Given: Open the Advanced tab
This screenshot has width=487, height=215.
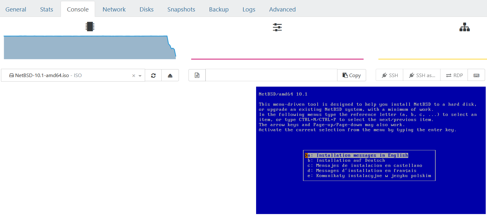Looking at the screenshot, I should [x=282, y=9].
